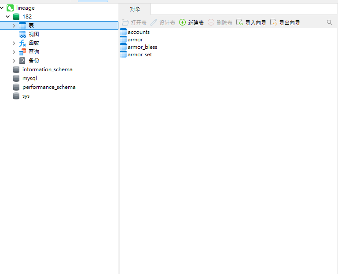Click 删除表 delete table button

[220, 22]
